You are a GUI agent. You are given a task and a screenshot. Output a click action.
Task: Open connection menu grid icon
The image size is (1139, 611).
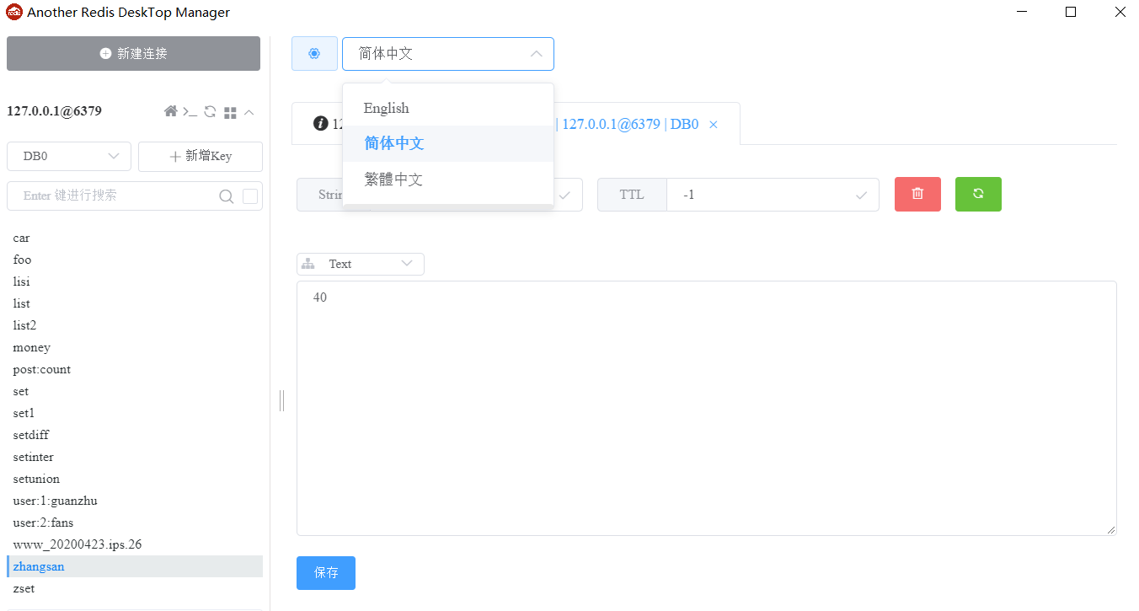[x=230, y=112]
